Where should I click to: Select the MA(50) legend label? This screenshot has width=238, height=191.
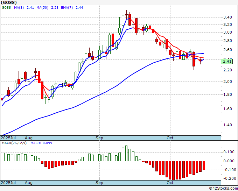click(x=42, y=8)
